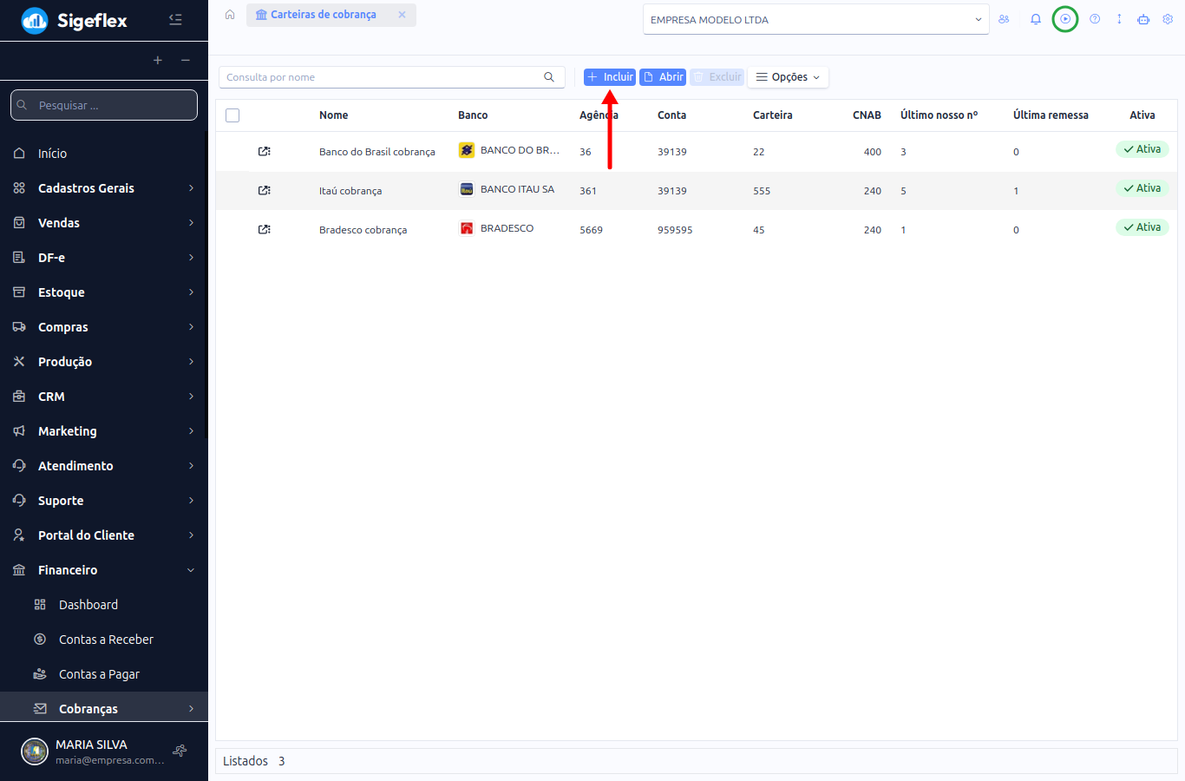The width and height of the screenshot is (1185, 781).
Task: Open the help question mark icon
Action: pyautogui.click(x=1095, y=19)
